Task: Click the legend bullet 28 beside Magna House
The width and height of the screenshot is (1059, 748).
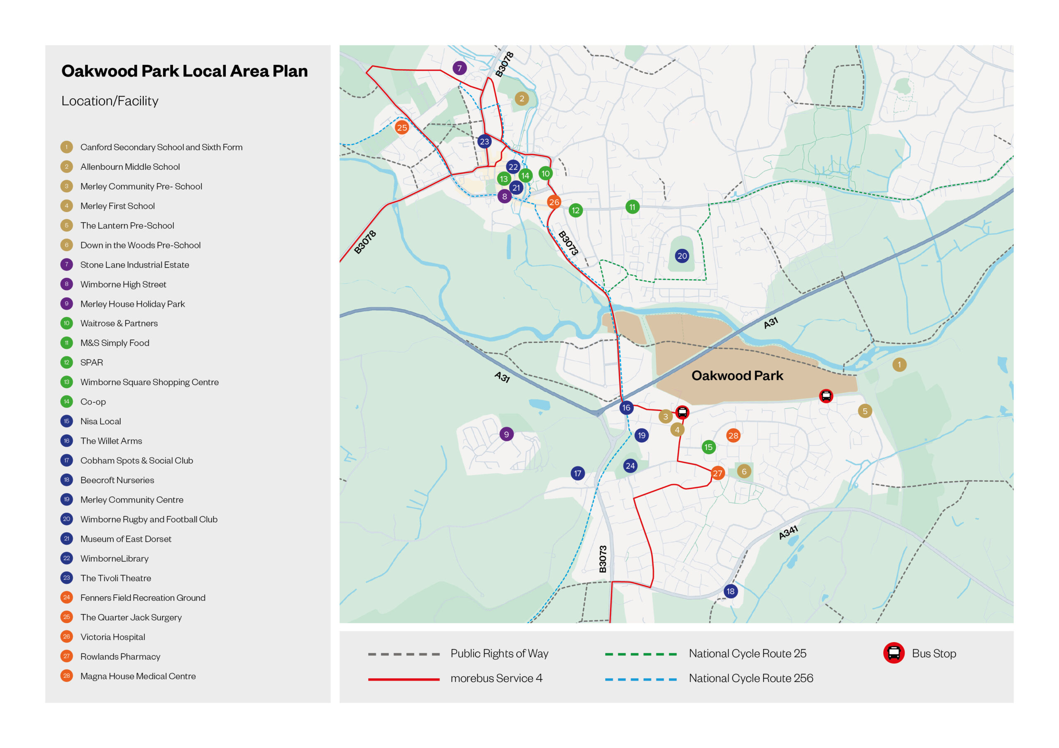Action: 67,676
